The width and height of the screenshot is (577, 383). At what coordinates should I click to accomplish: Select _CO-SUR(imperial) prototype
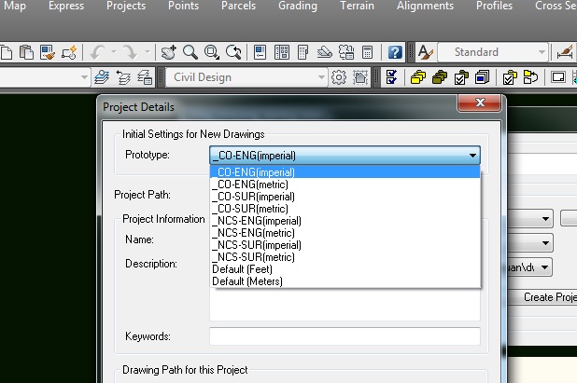click(345, 197)
